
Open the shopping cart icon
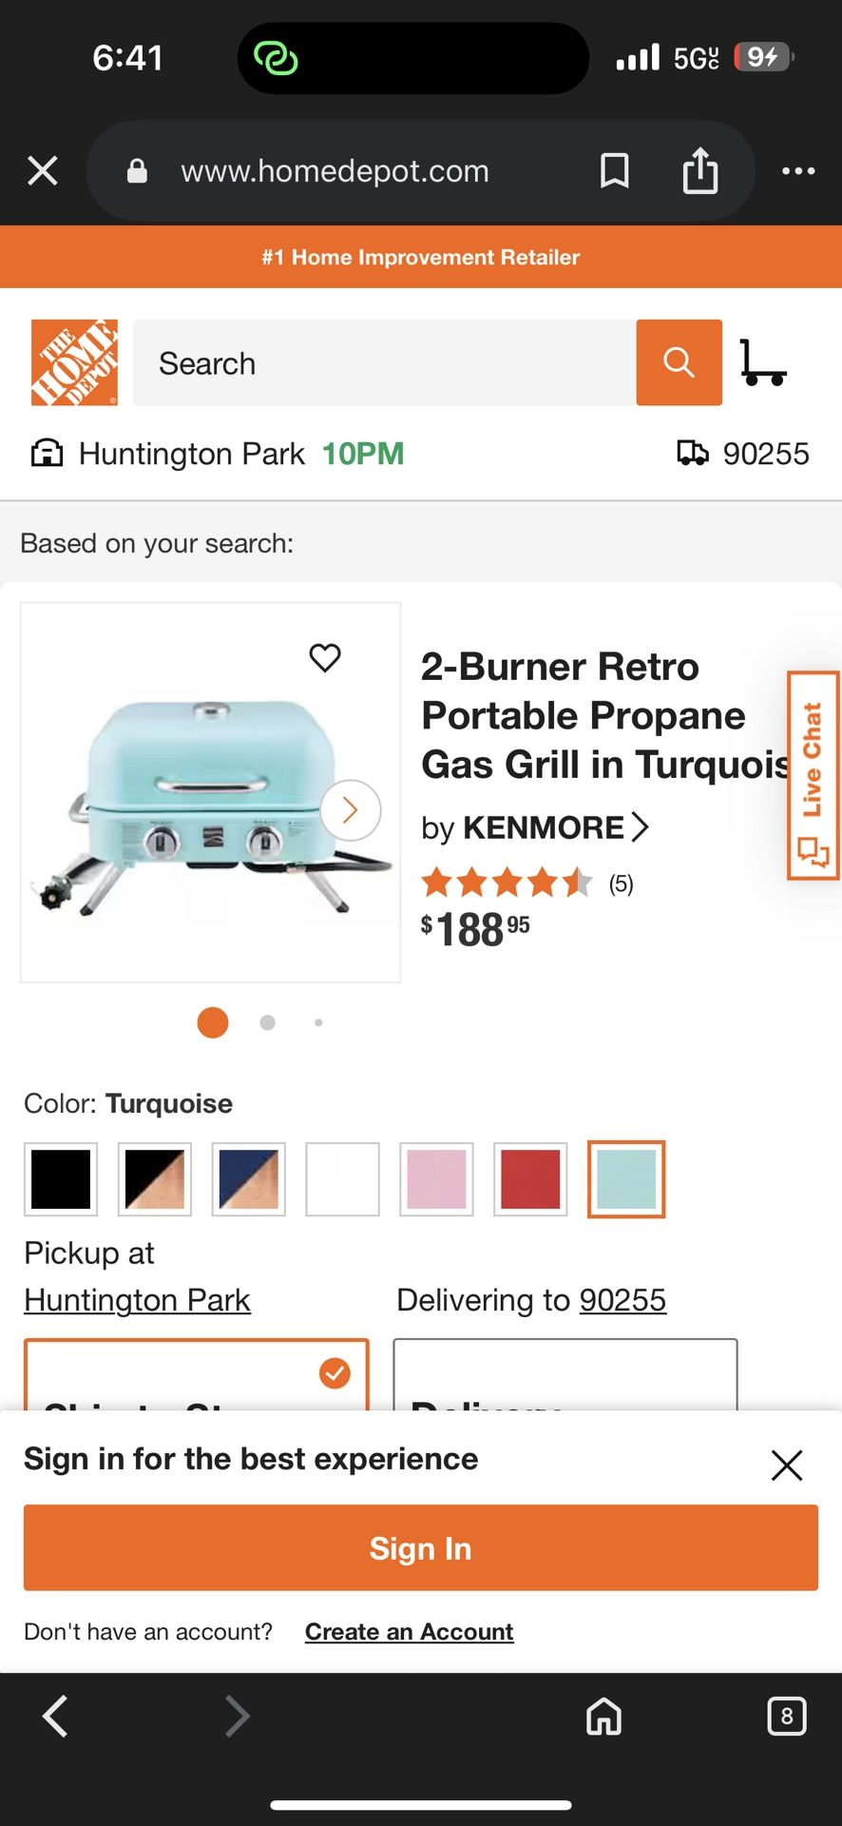(x=762, y=362)
